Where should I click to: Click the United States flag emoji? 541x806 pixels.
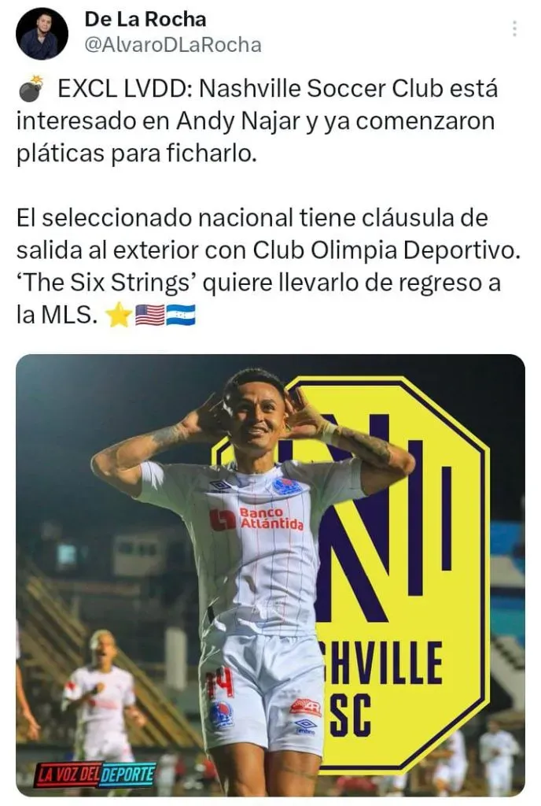click(x=149, y=315)
